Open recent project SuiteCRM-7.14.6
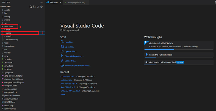The width and height of the screenshot is (216, 111). [x=68, y=87]
